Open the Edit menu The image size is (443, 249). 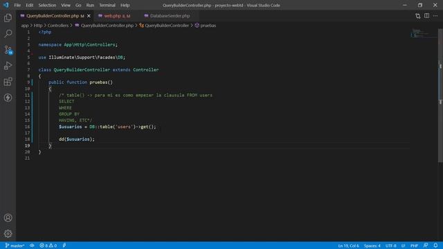pyautogui.click(x=29, y=5)
